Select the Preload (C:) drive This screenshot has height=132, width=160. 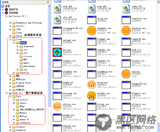click(17, 16)
